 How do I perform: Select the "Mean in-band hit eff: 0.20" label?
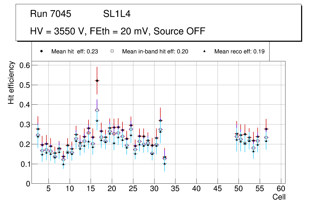click(x=155, y=52)
